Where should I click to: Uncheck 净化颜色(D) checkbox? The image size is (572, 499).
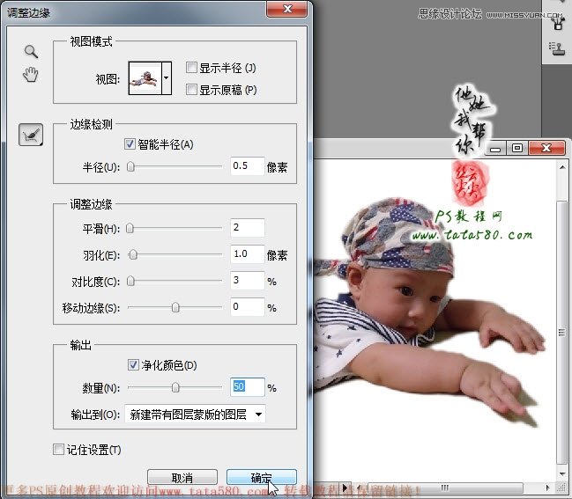click(x=133, y=364)
